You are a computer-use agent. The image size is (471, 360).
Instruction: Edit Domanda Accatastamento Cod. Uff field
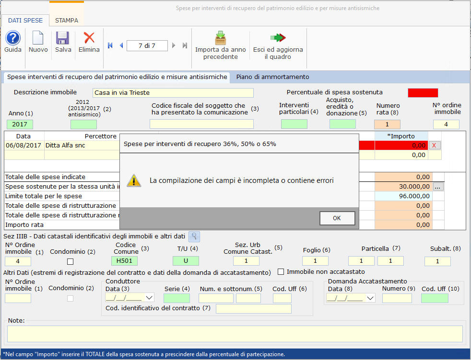click(x=435, y=298)
